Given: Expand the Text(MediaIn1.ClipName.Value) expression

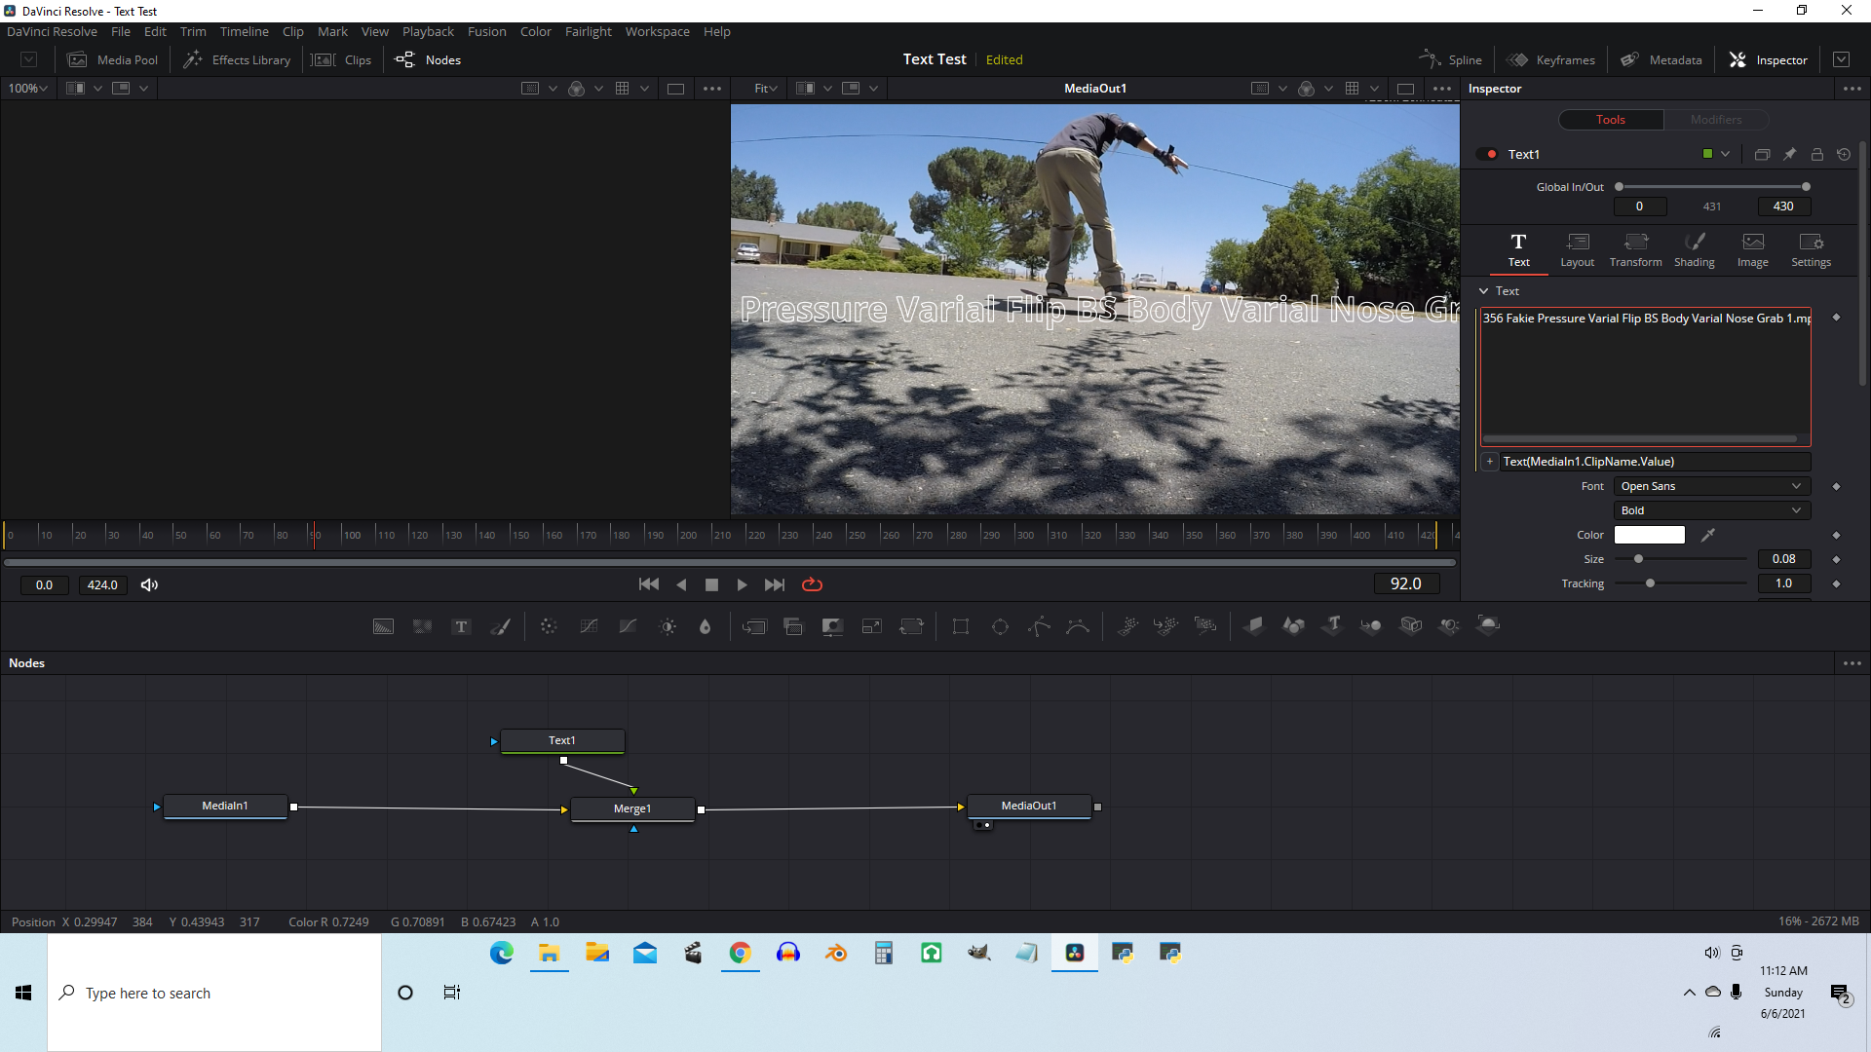Looking at the screenshot, I should [x=1490, y=462].
